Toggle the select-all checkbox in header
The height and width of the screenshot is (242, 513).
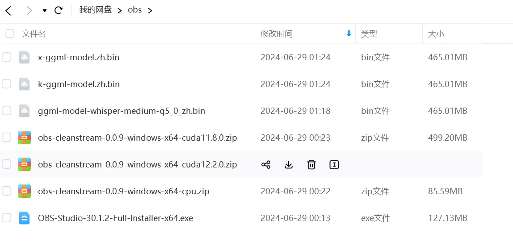click(9, 33)
